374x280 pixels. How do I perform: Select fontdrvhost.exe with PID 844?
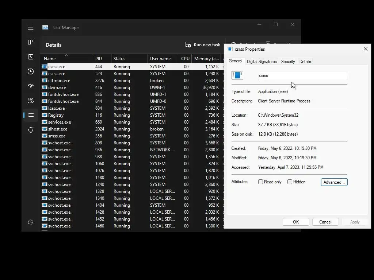coord(132,101)
